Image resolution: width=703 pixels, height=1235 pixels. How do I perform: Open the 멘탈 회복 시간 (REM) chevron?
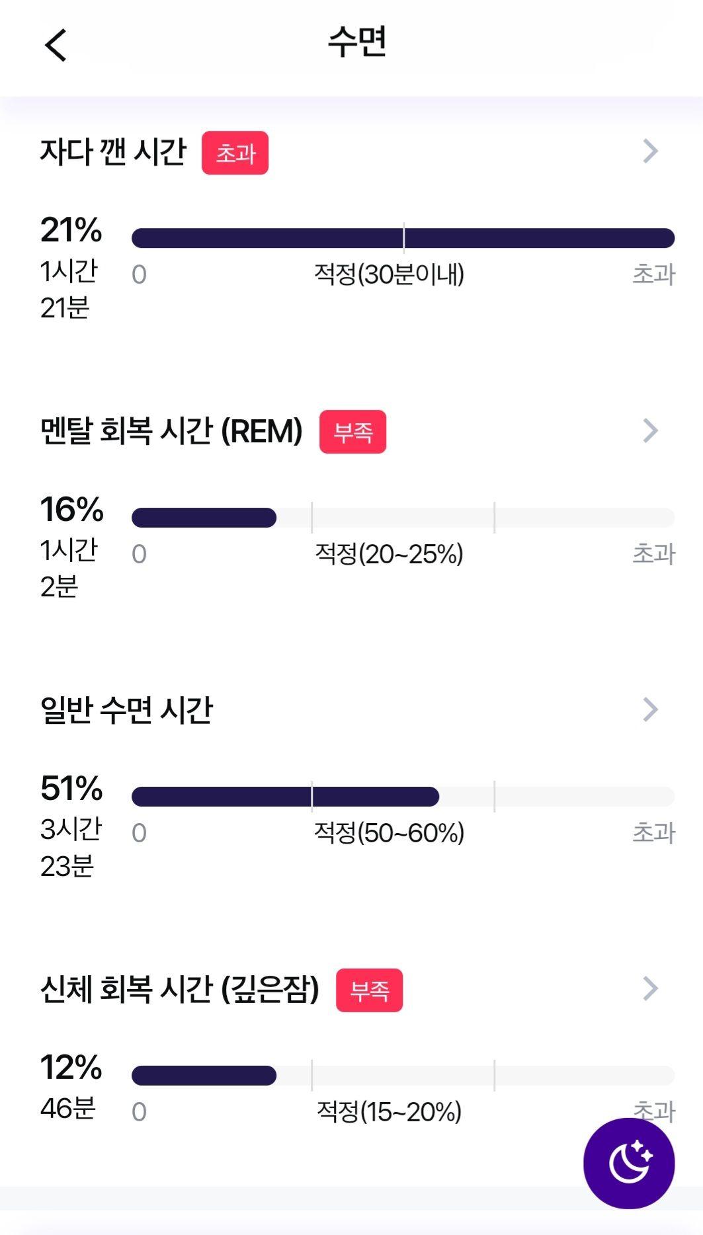(x=651, y=430)
